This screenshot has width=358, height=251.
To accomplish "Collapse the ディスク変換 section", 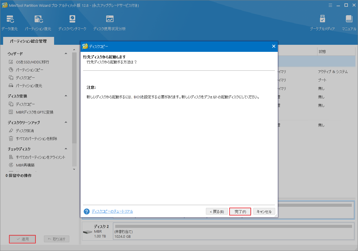I will click(66, 96).
